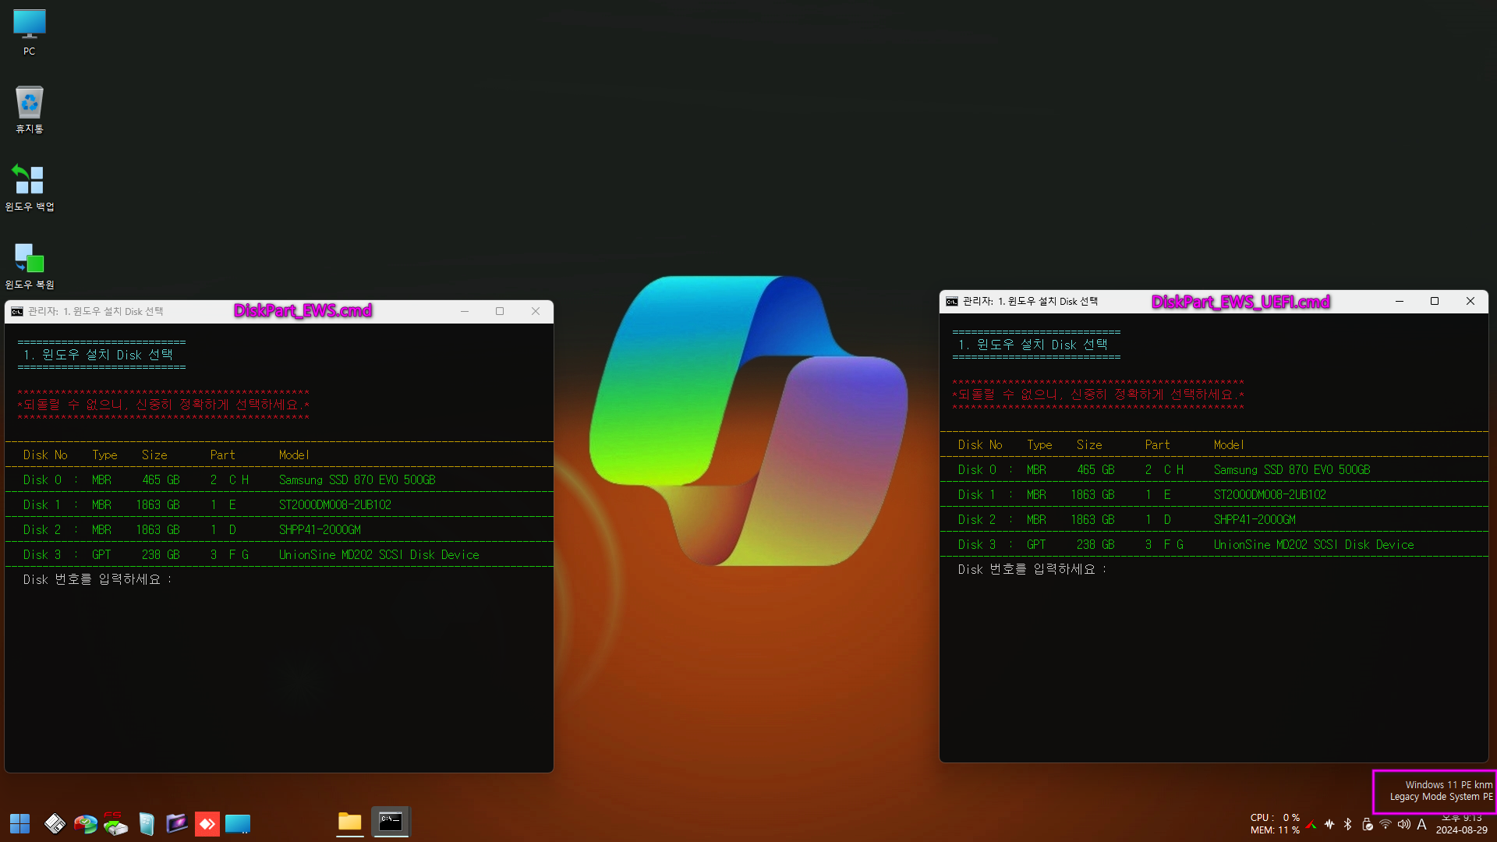Viewport: 1497px width, 842px height.
Task: Click the safely remove USB tray icon
Action: 1367,824
